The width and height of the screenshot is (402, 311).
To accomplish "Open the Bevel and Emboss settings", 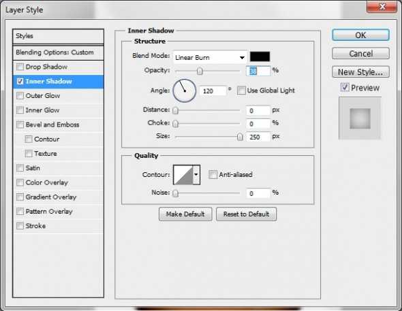I will pos(52,125).
